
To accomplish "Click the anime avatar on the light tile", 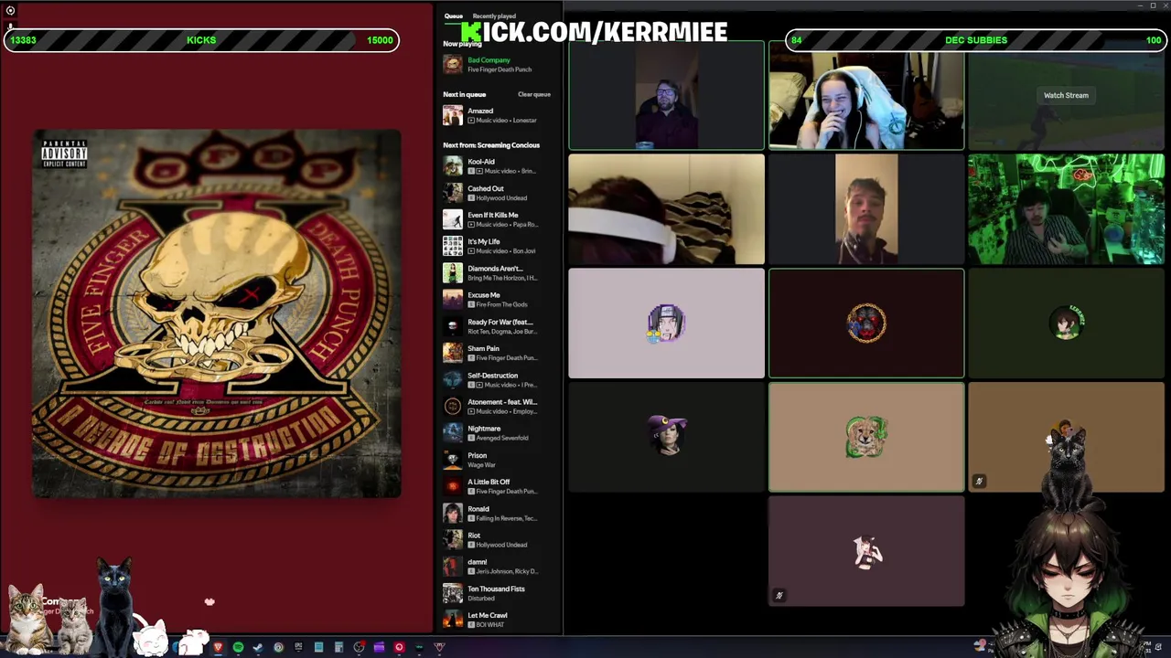I will tap(666, 324).
